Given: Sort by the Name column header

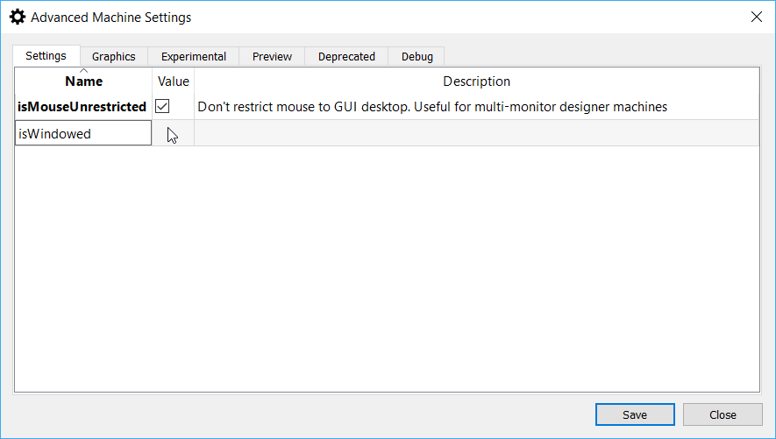Looking at the screenshot, I should pyautogui.click(x=84, y=81).
